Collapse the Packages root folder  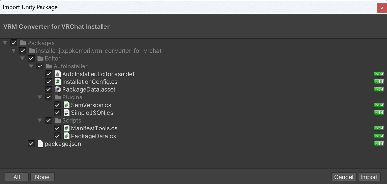tap(5, 43)
